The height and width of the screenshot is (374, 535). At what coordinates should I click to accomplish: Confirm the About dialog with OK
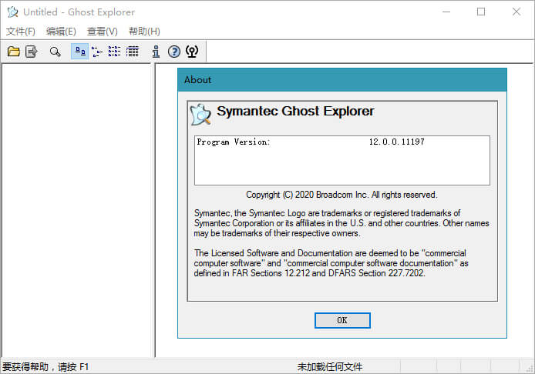click(x=342, y=320)
